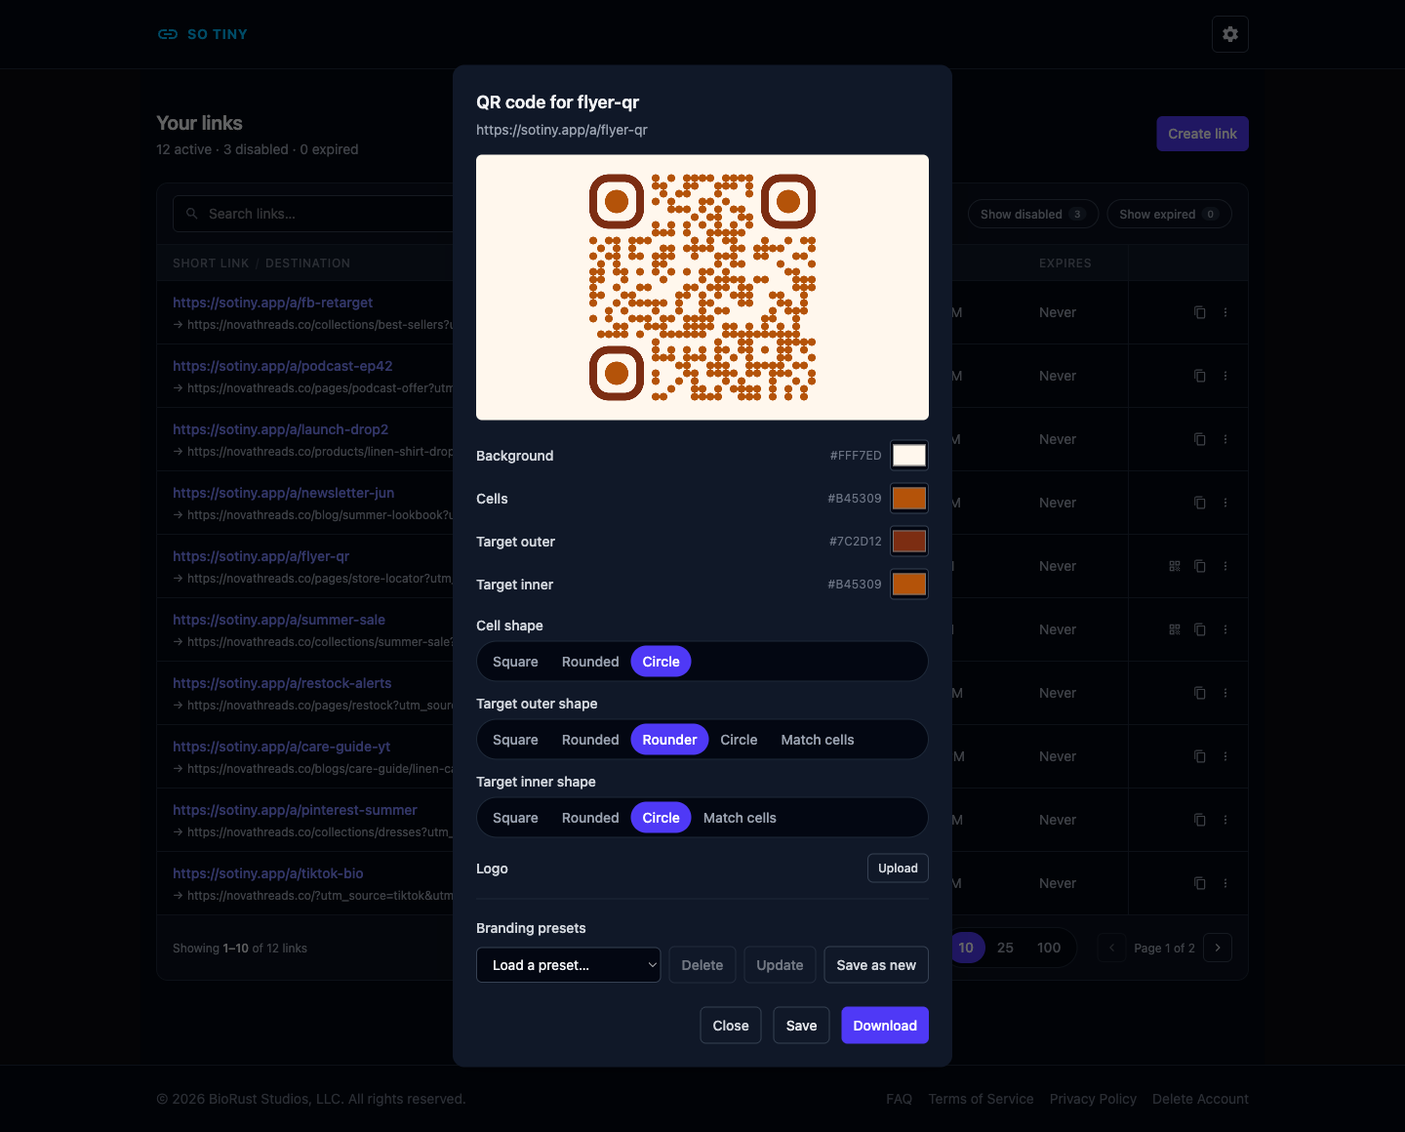The image size is (1405, 1132).
Task: Copy the summer-sale short link
Action: point(1200,629)
